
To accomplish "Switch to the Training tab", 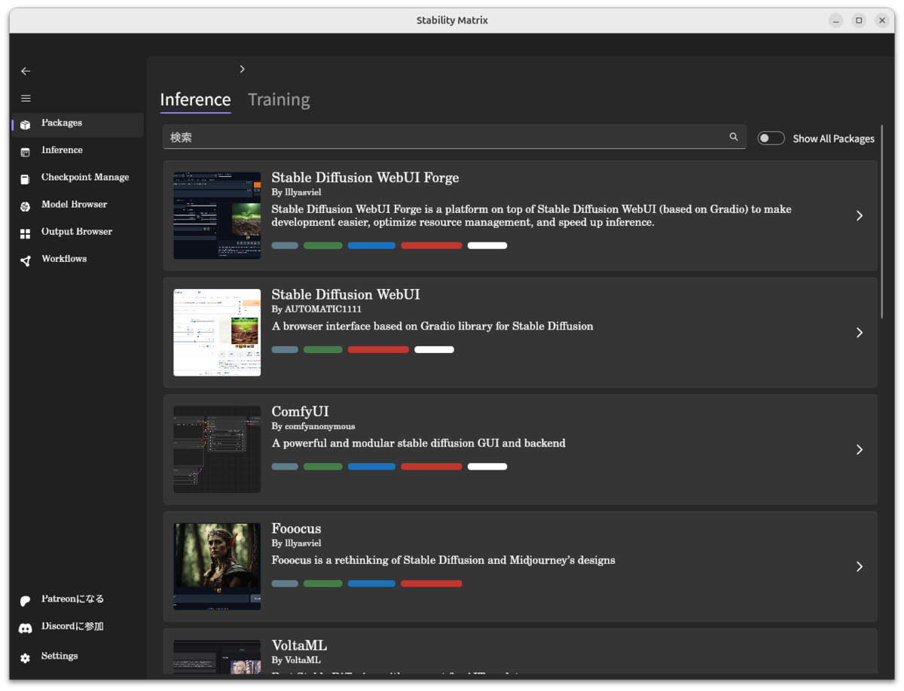I will [x=279, y=99].
